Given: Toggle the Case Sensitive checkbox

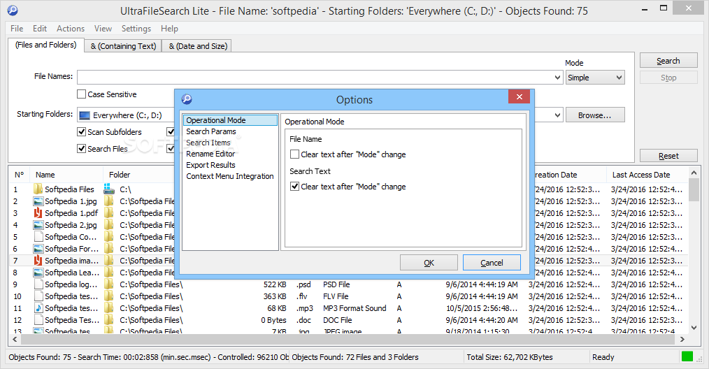Looking at the screenshot, I should click(x=81, y=94).
